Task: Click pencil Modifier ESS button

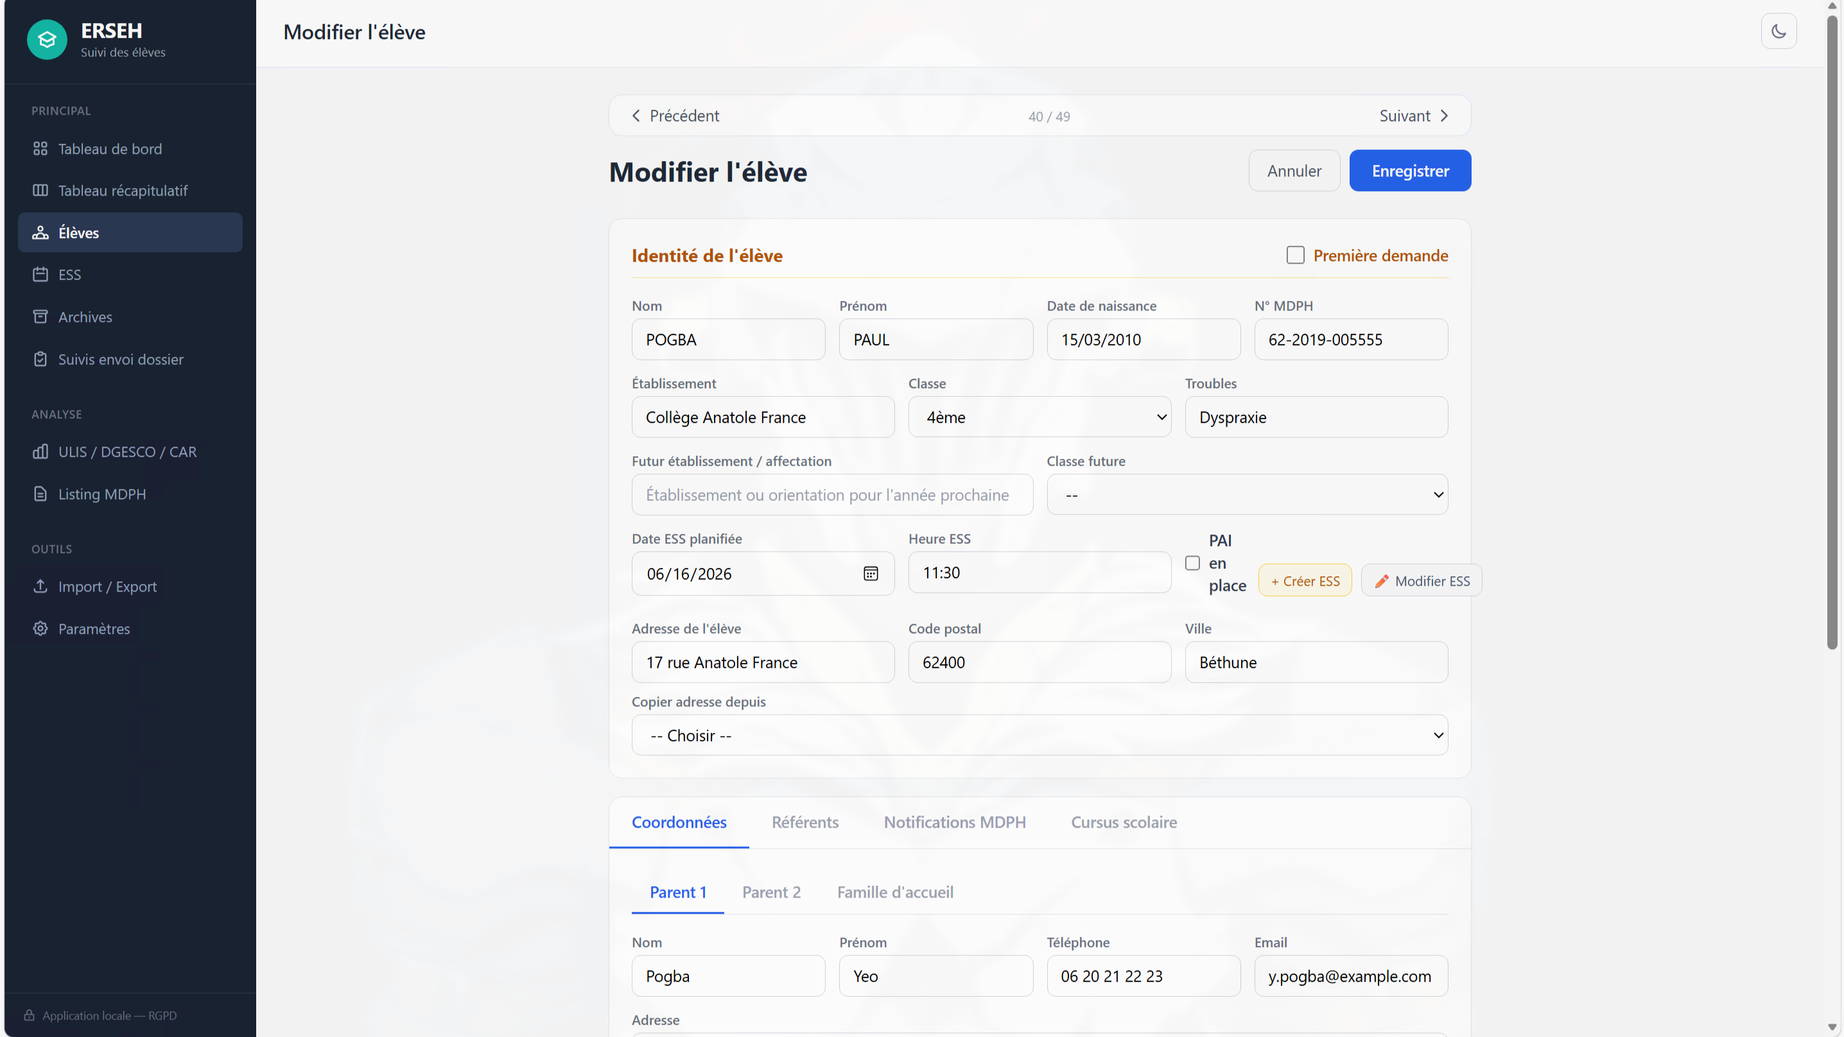Action: (1421, 580)
